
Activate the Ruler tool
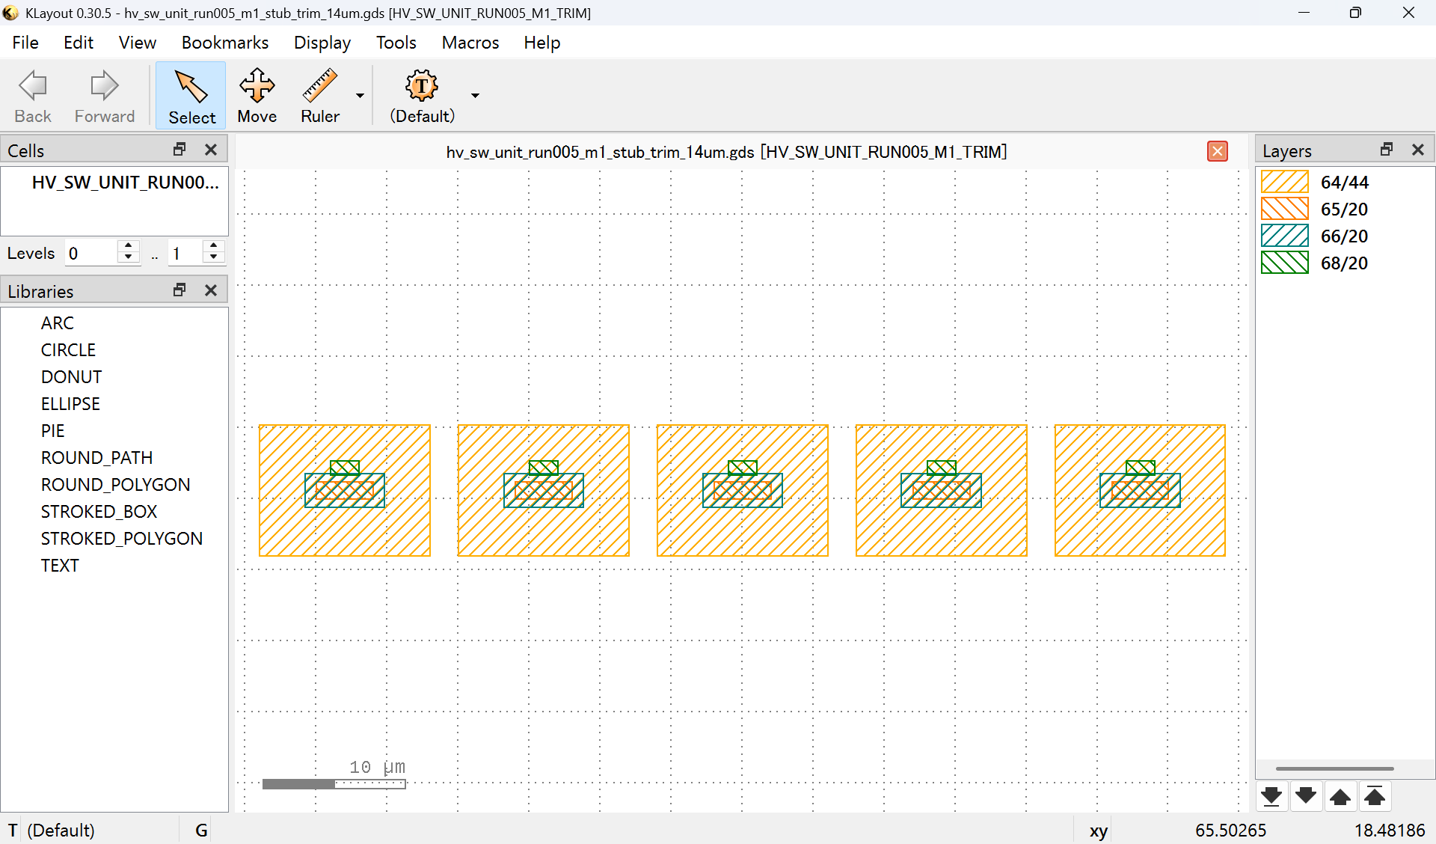click(x=319, y=96)
